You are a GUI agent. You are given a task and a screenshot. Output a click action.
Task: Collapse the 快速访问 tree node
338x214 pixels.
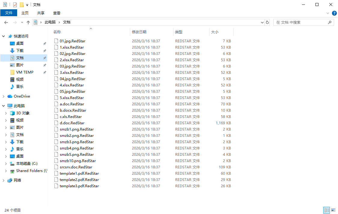pyautogui.click(x=3, y=36)
